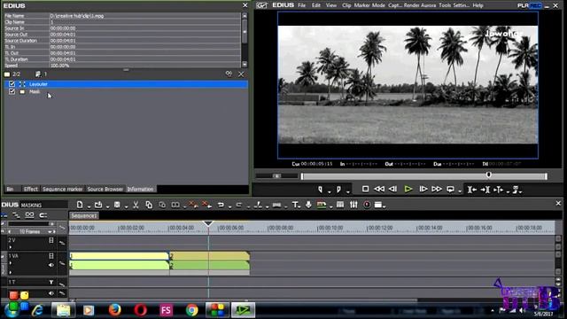Image resolution: width=567 pixels, height=319 pixels.
Task: Toggle the Group/Link mode icon
Action: coord(29,215)
